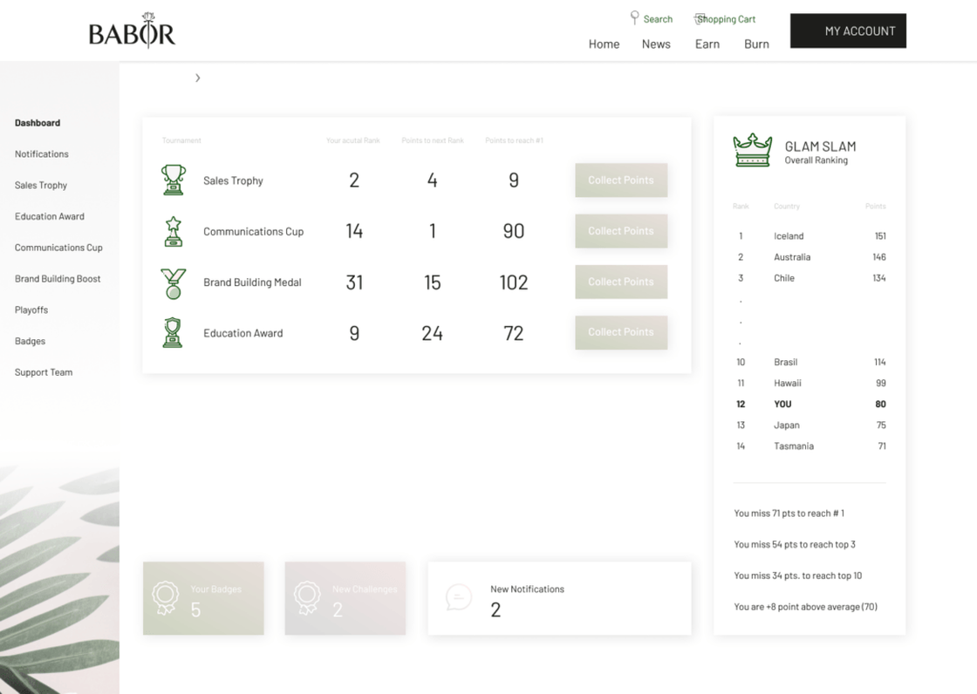Viewport: 977px width, 694px height.
Task: Select Dashboard in the sidebar
Action: click(38, 123)
